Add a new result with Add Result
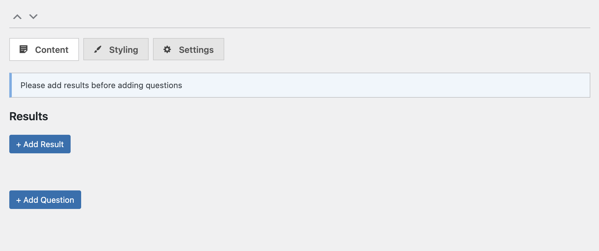The height and width of the screenshot is (251, 599). click(x=40, y=144)
